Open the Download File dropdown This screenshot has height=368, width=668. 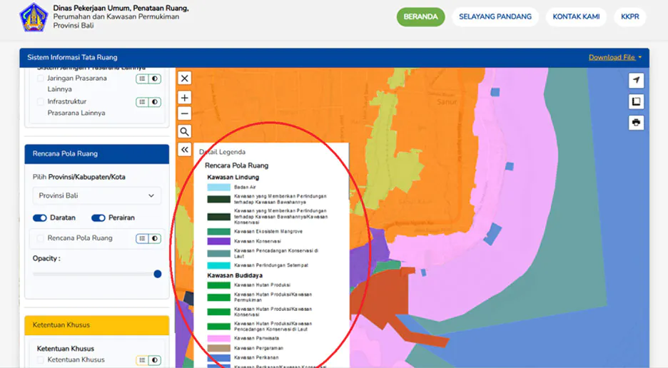pyautogui.click(x=614, y=58)
